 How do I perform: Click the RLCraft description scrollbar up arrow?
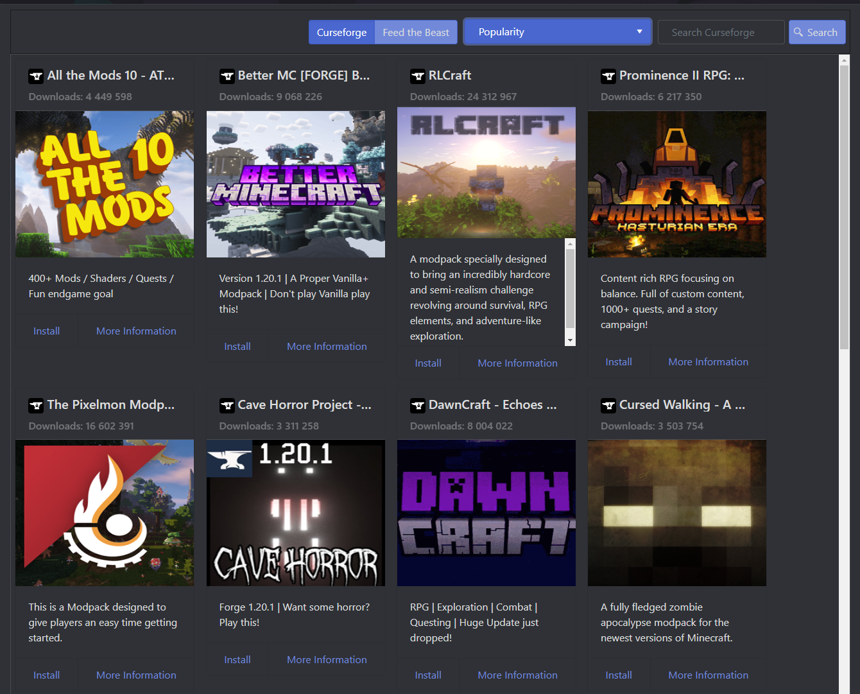click(570, 244)
